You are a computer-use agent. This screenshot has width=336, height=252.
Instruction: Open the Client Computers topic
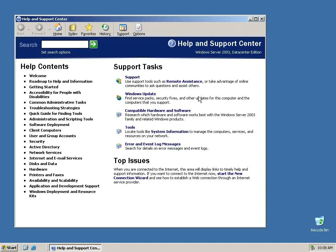point(45,130)
